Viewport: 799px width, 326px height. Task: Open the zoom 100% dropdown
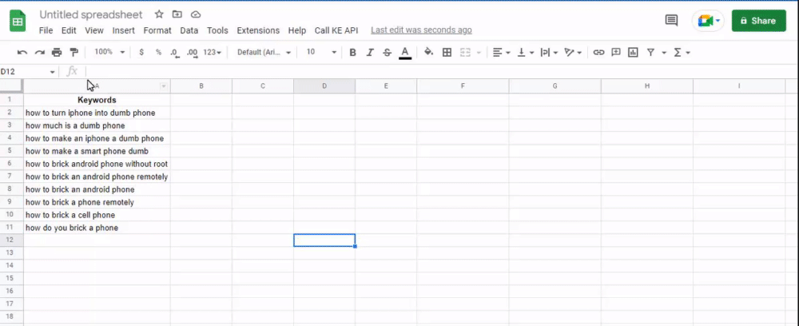tap(109, 53)
